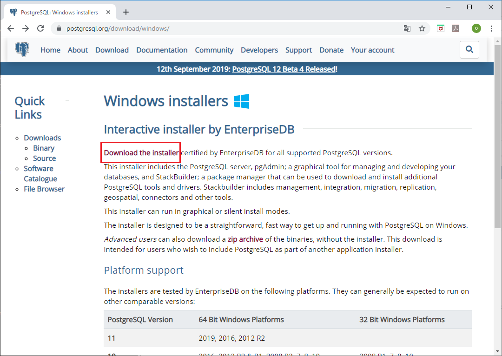Click the browser back arrow

11,28
